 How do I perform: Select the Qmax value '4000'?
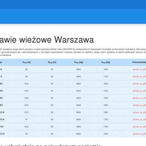[79, 77]
